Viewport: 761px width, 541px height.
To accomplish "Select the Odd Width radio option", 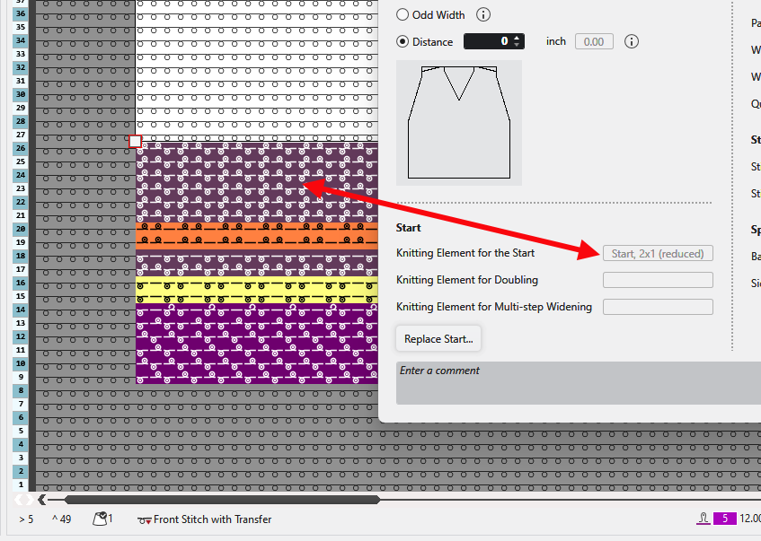I will [x=403, y=15].
